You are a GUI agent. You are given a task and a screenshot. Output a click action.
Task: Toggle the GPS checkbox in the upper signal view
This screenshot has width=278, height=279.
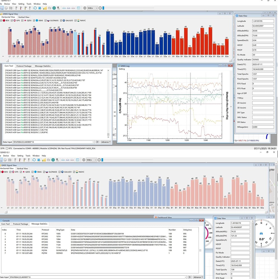coord(12,20)
